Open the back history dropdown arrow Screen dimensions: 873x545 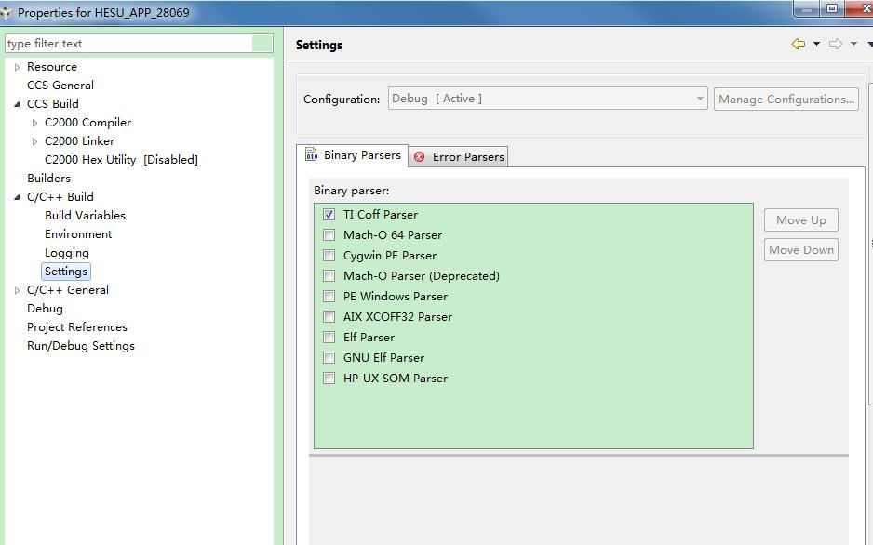[816, 44]
